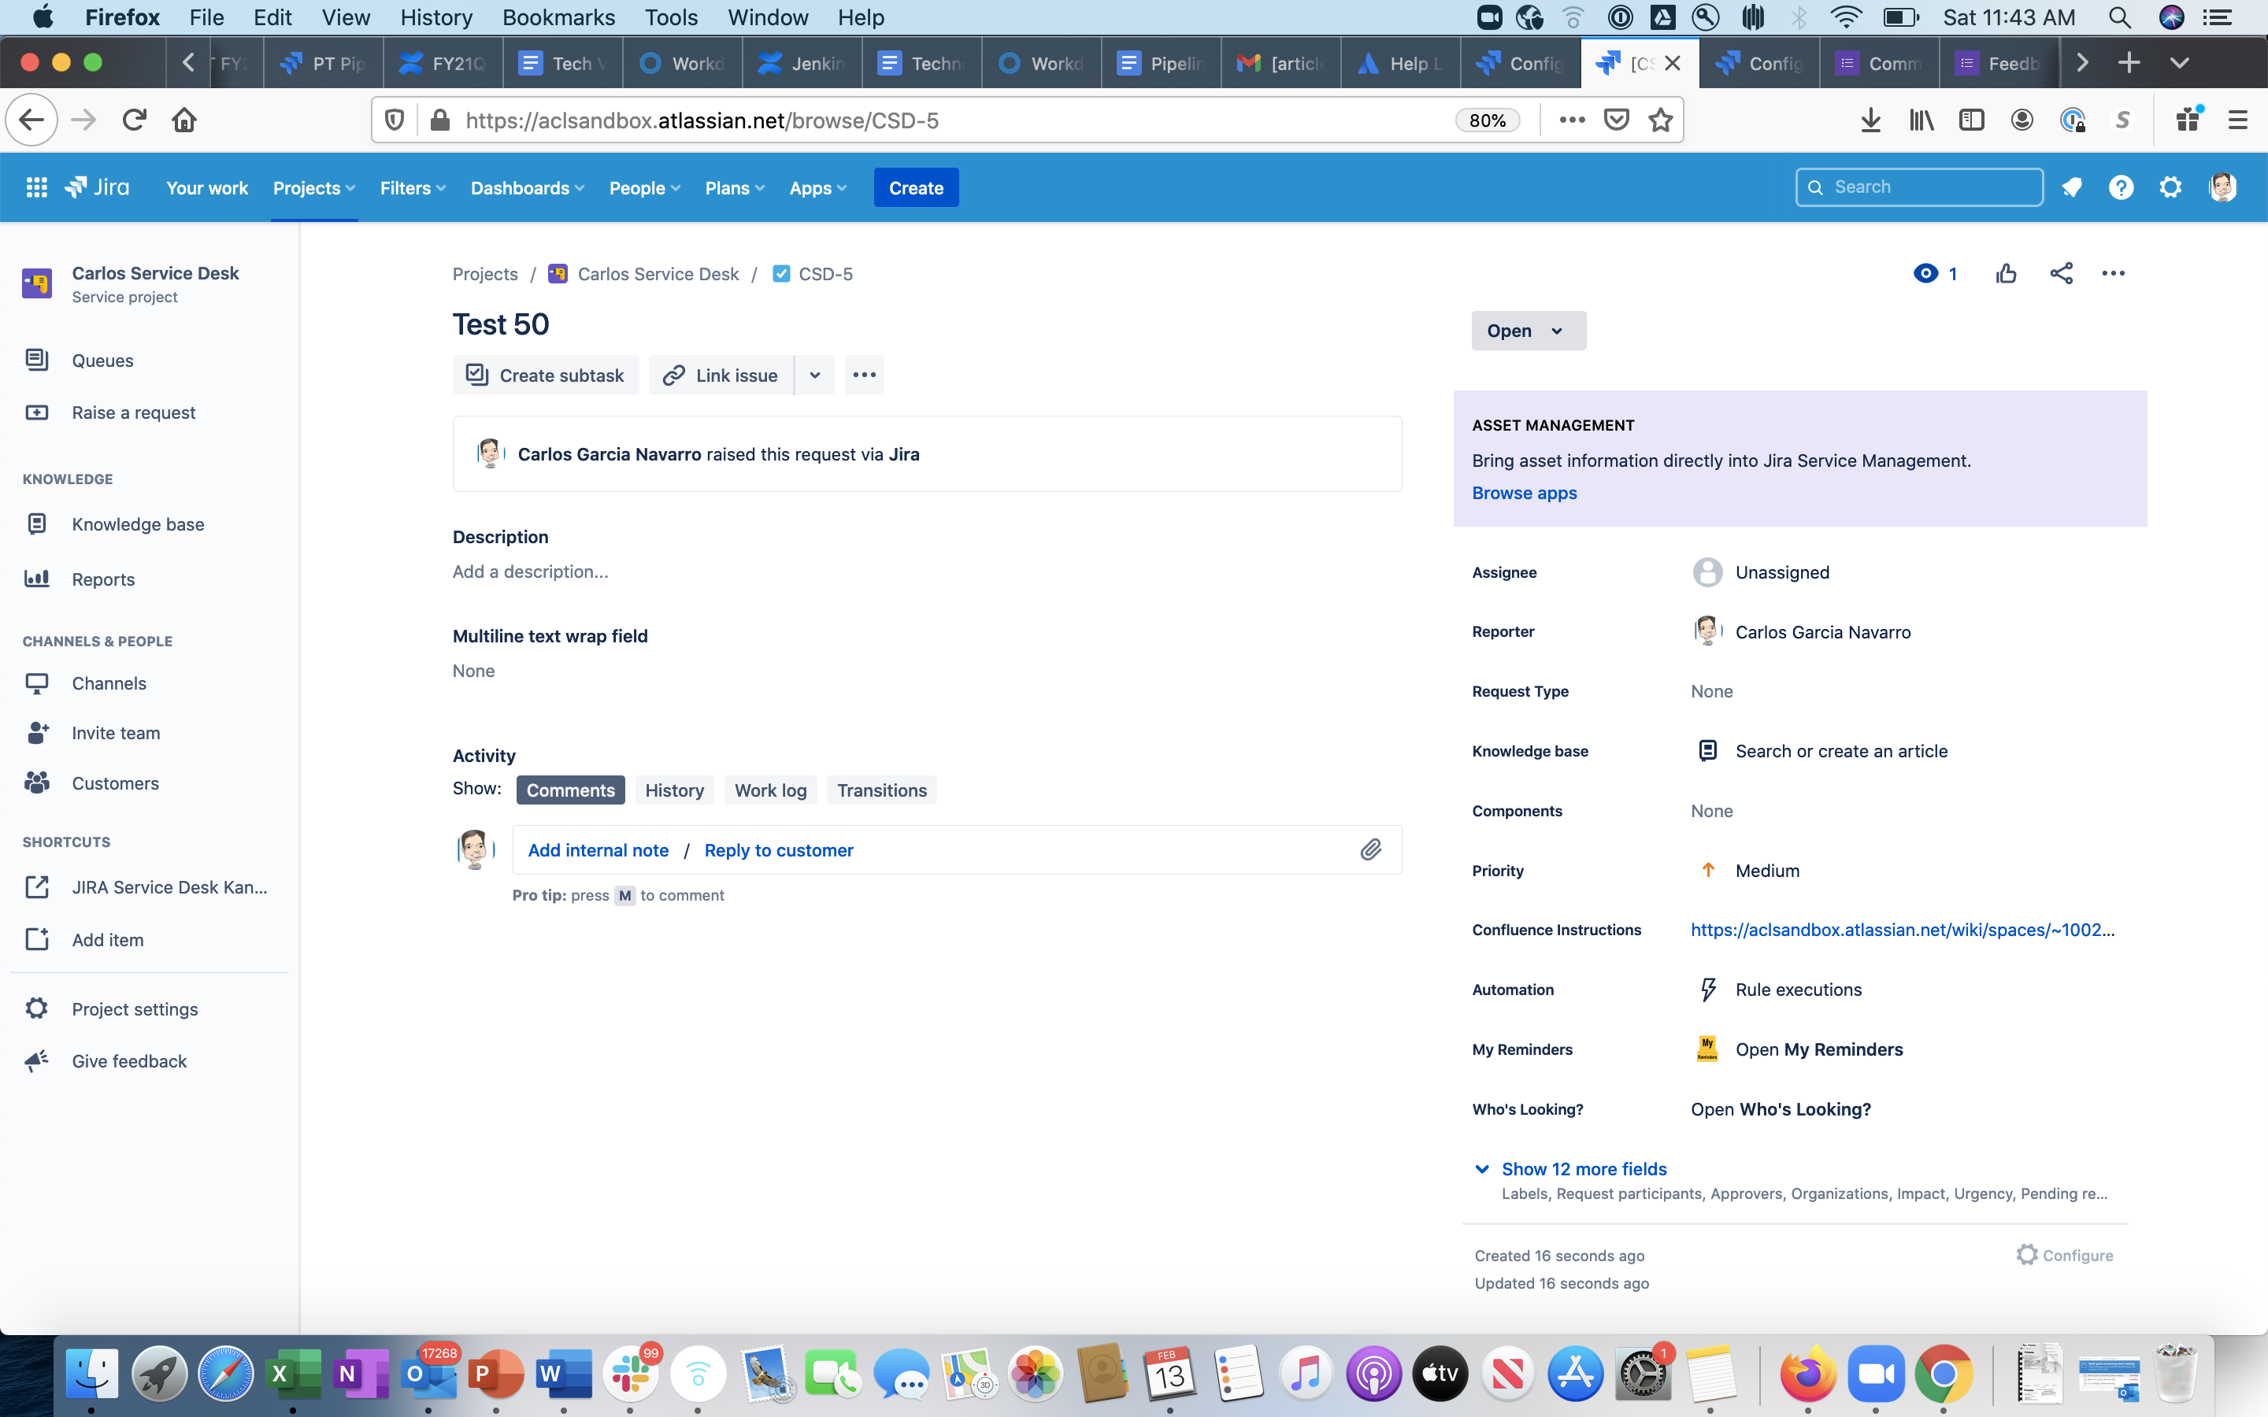Click the 80% page zoom control

[x=1488, y=119]
